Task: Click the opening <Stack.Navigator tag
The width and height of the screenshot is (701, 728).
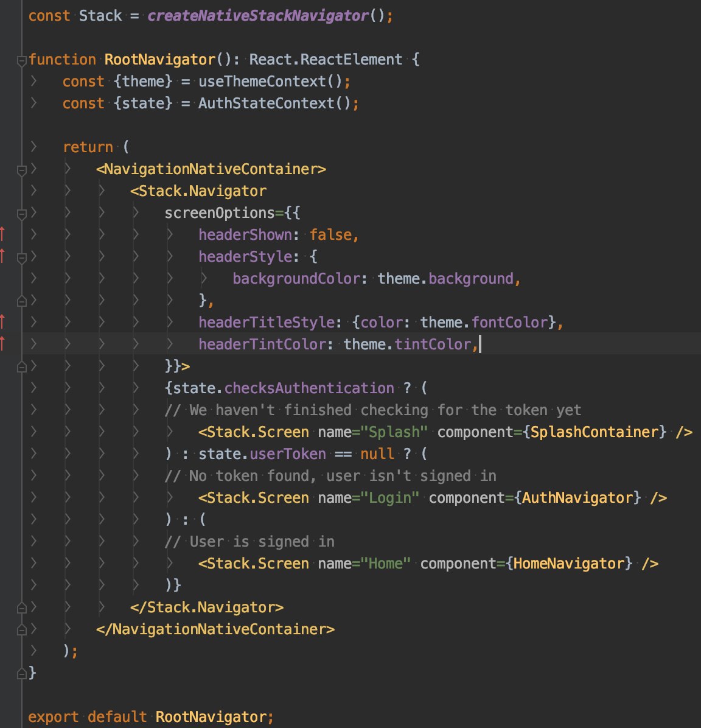Action: click(198, 191)
